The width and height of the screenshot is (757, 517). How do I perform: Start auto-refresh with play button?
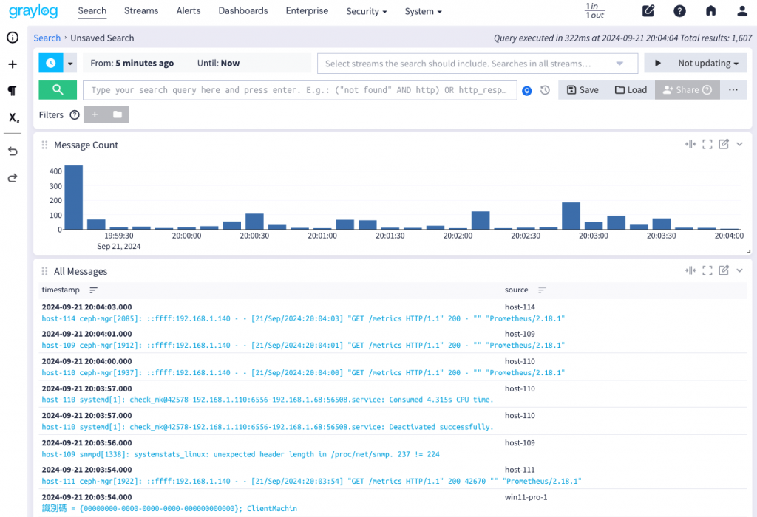pyautogui.click(x=657, y=64)
